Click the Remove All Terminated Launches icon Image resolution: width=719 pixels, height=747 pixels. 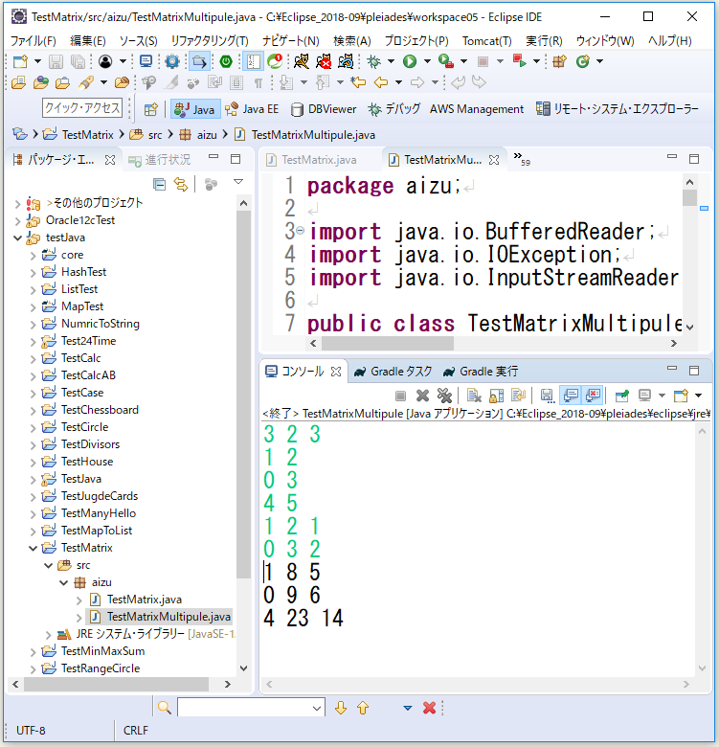[444, 396]
